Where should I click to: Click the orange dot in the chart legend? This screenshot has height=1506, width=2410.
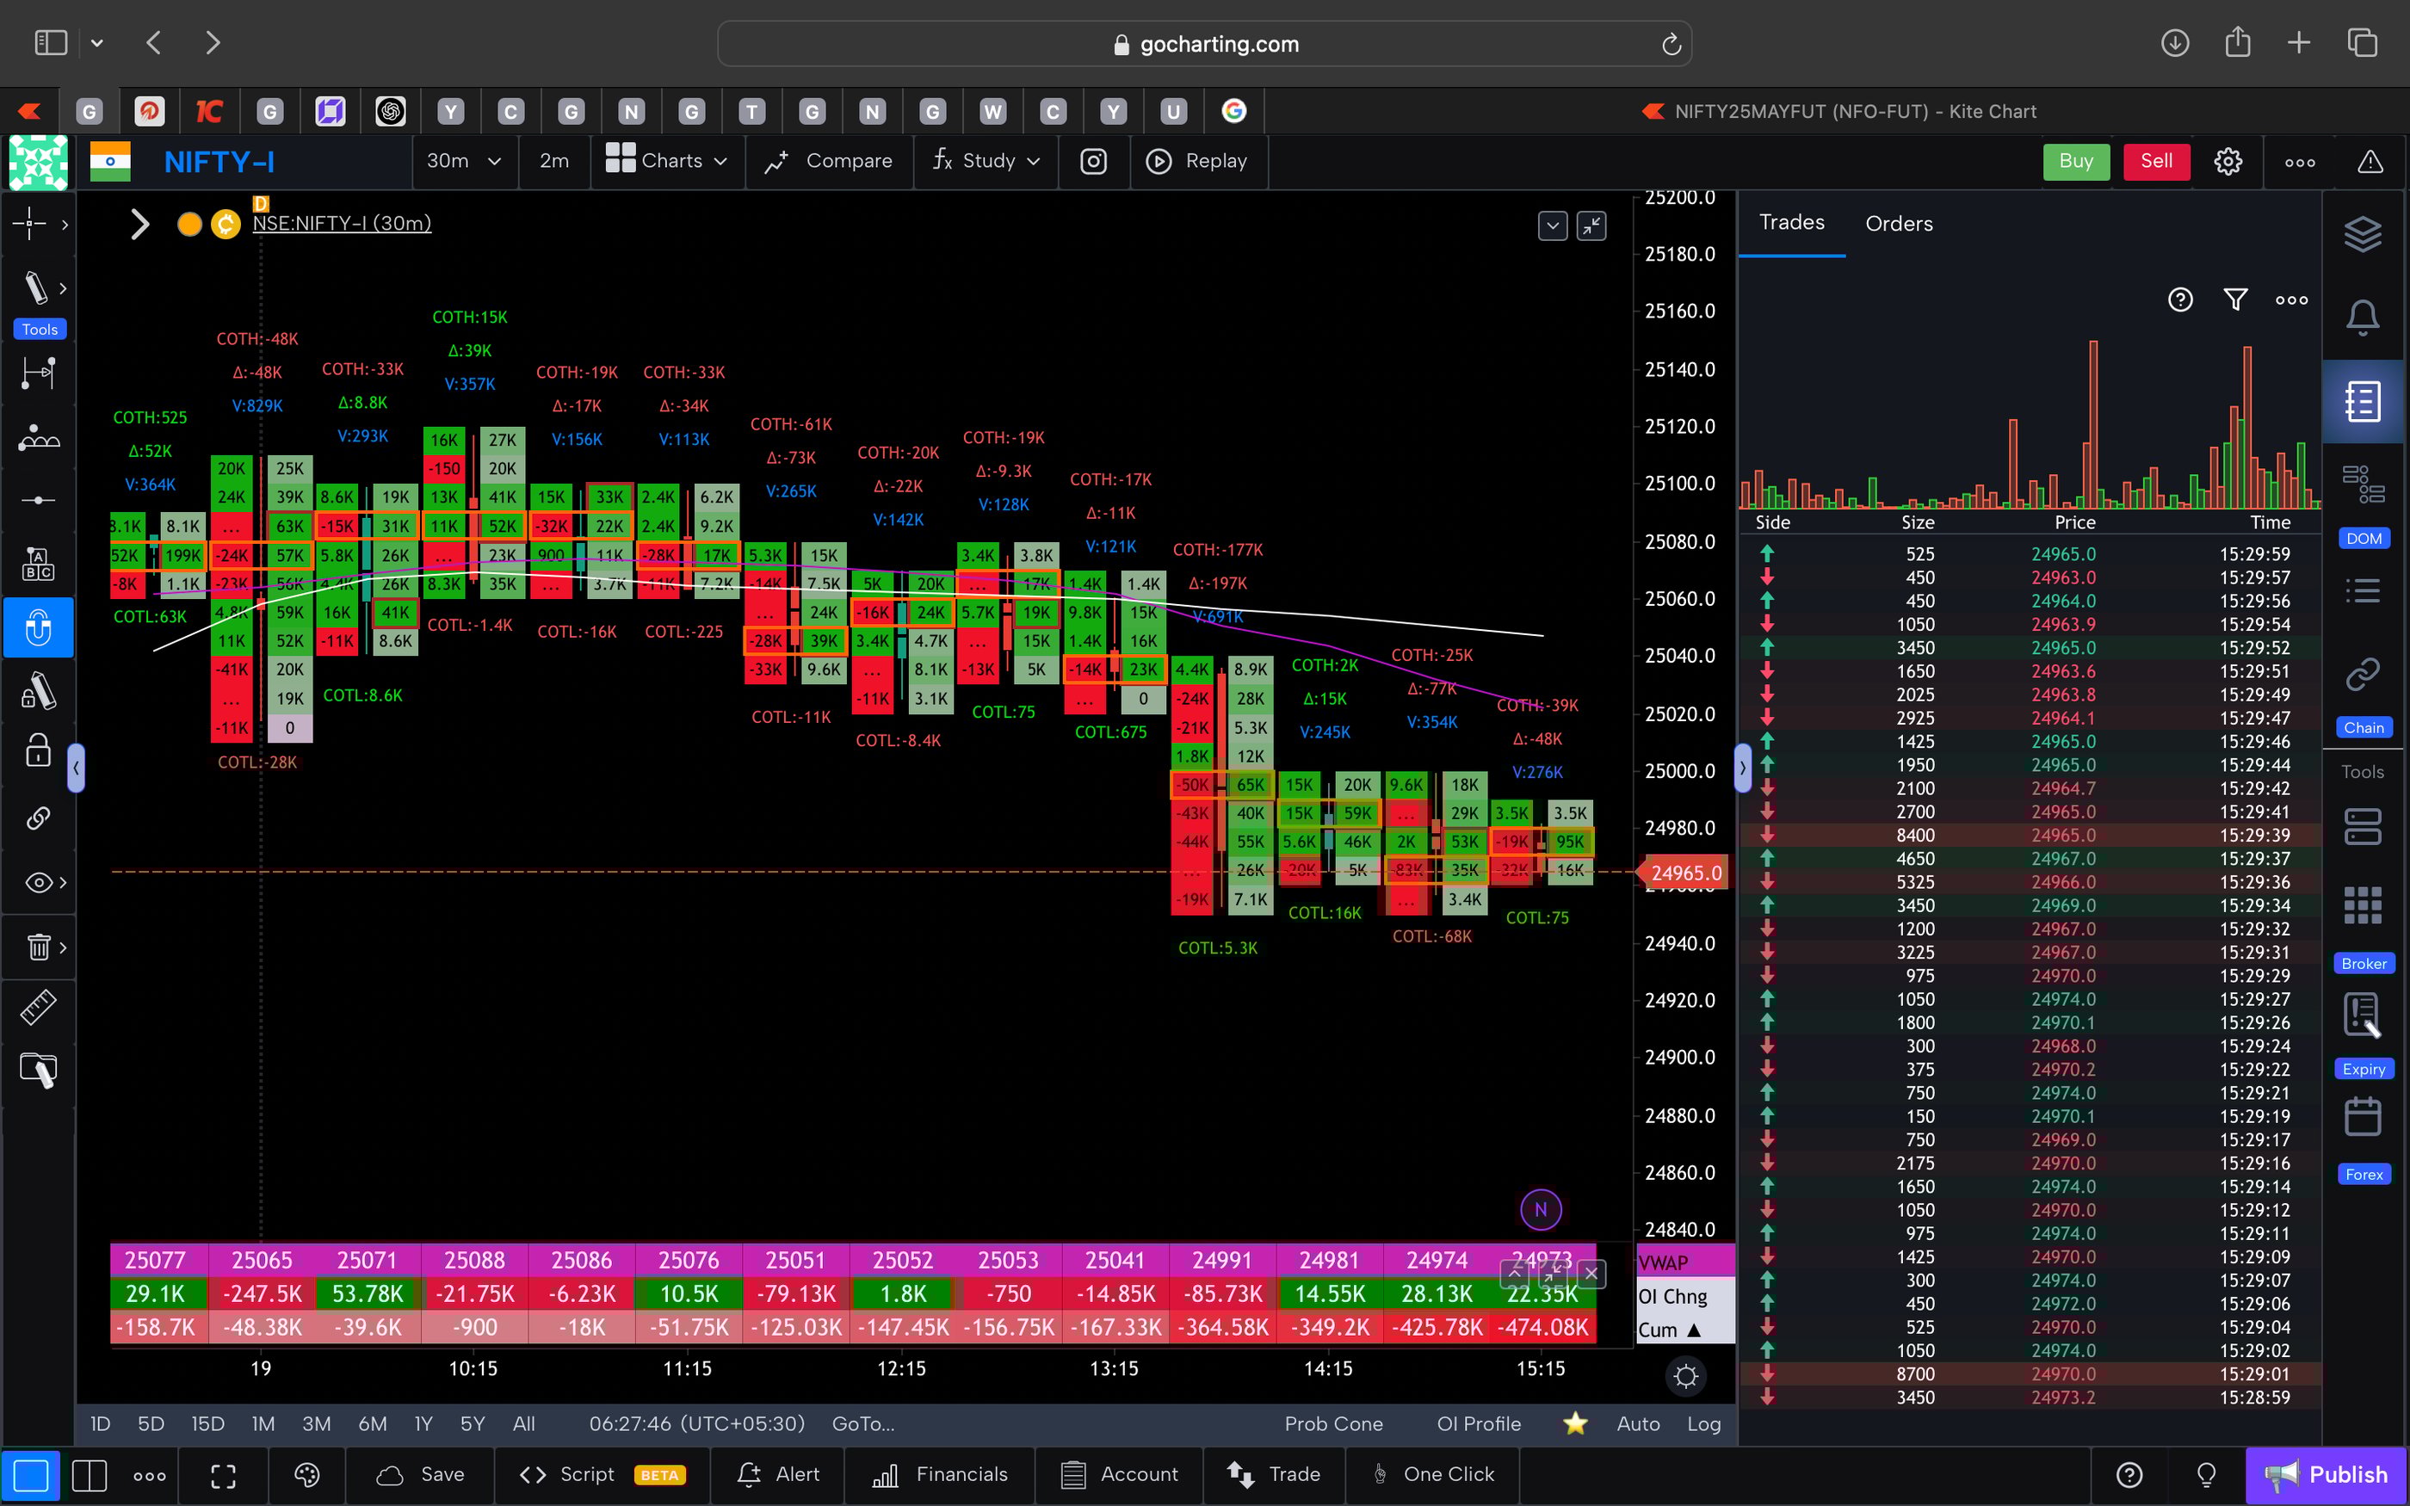[189, 224]
